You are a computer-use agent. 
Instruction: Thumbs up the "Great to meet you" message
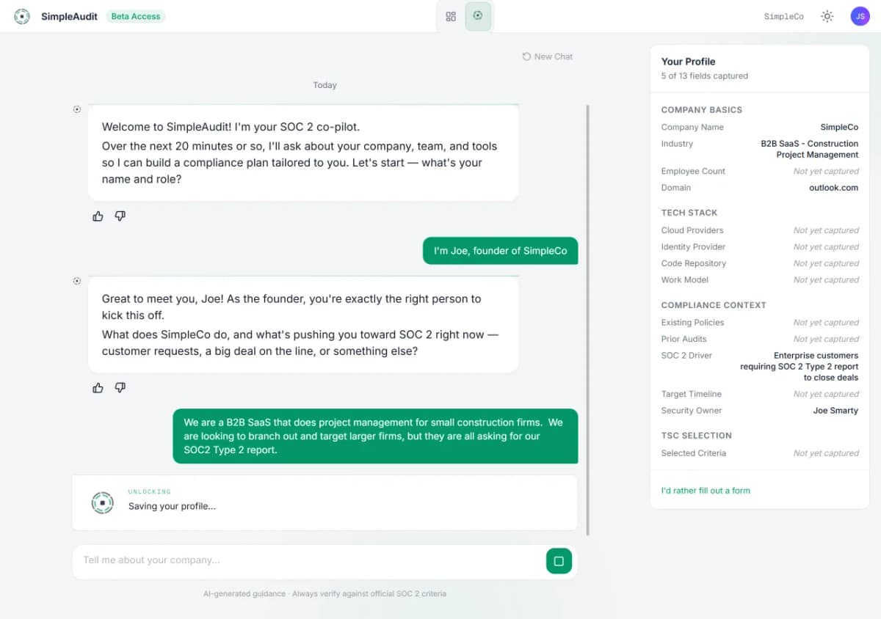(x=98, y=387)
